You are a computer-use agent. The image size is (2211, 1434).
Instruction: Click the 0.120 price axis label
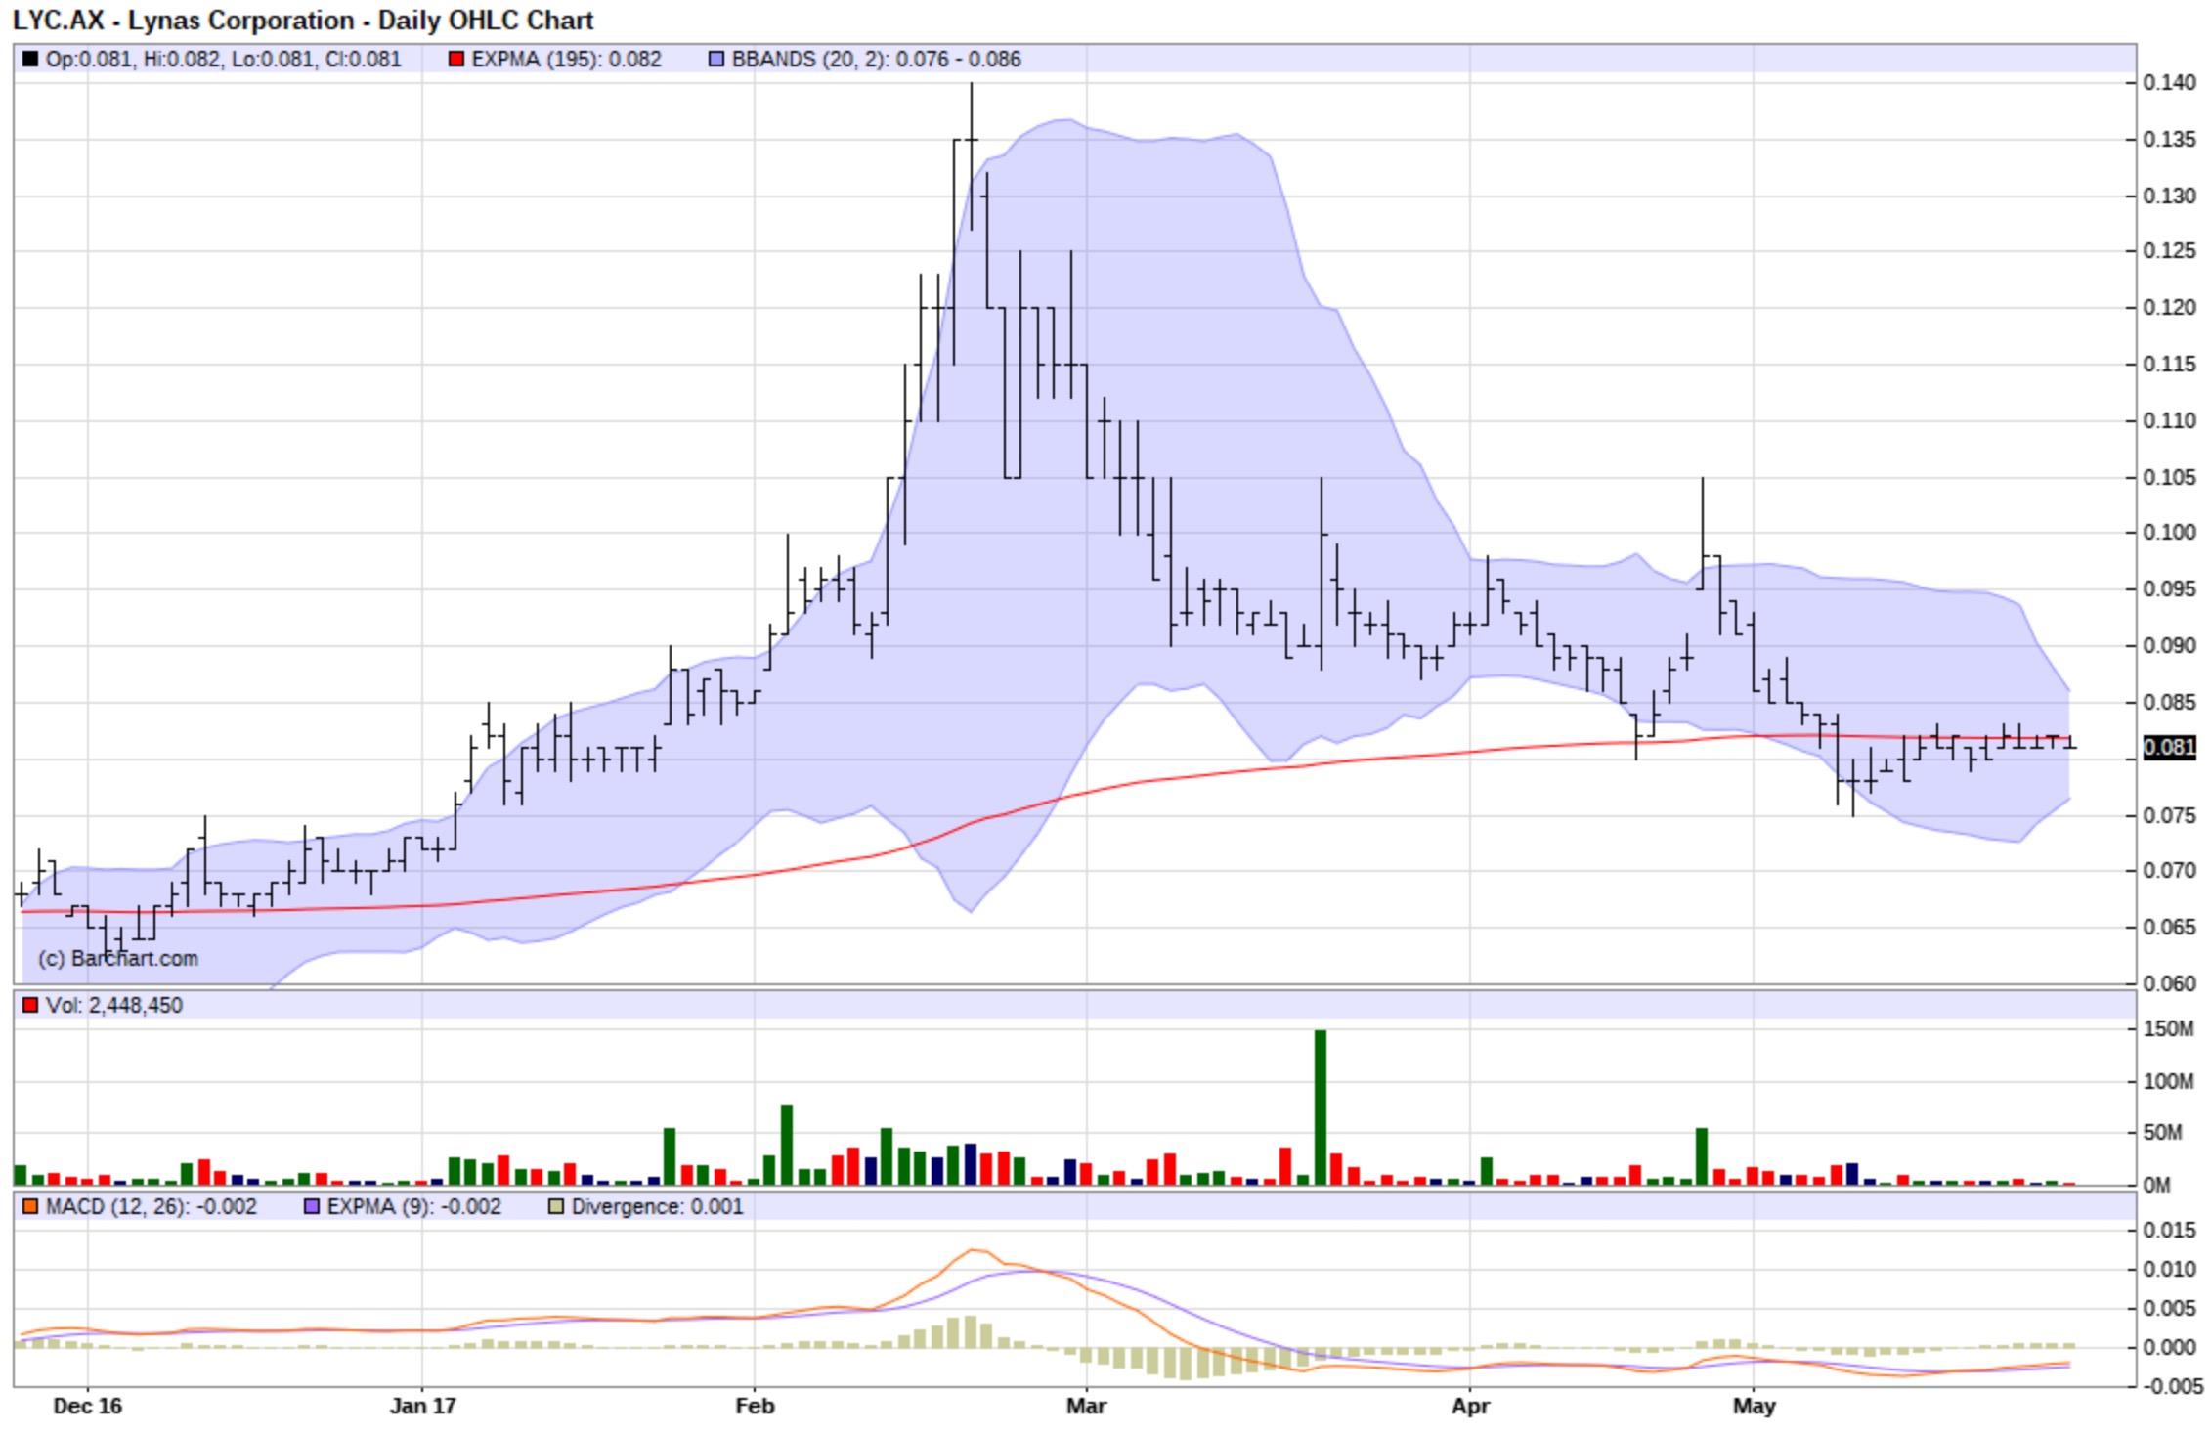(2170, 308)
